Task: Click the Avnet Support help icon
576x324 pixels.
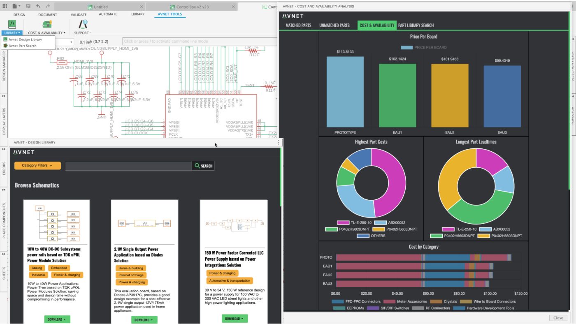Action: [83, 24]
